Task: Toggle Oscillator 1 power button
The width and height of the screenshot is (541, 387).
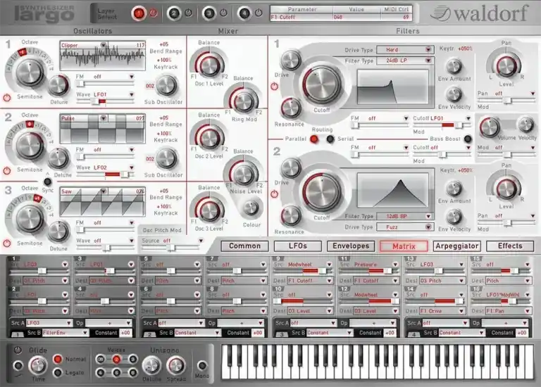Action: (x=7, y=98)
